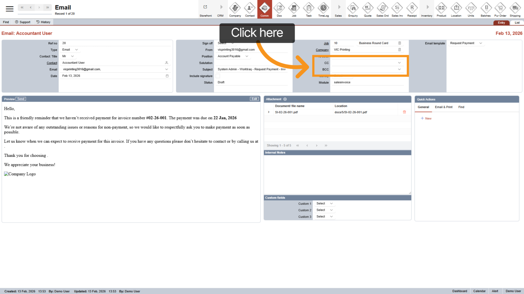The height and width of the screenshot is (294, 524).
Task: Switch to the List tab
Action: 517,23
